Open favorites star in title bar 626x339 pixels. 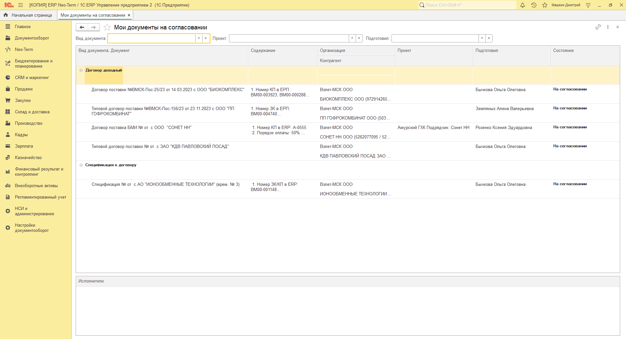tap(545, 5)
